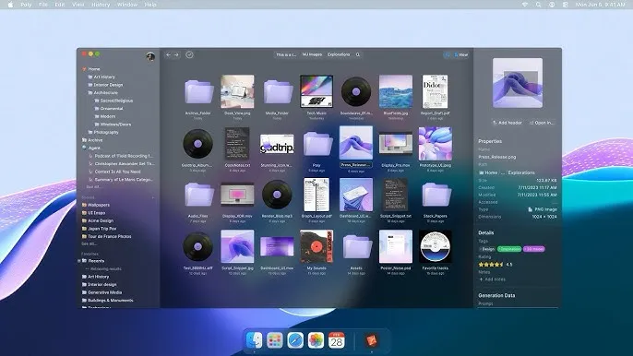
Task: Select the Architecture folder in sidebar
Action: coord(103,92)
